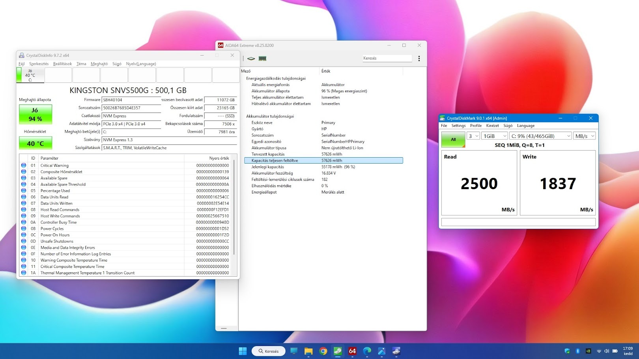Click the Mező column header in AIDA64
This screenshot has height=359, width=639.
pyautogui.click(x=279, y=71)
